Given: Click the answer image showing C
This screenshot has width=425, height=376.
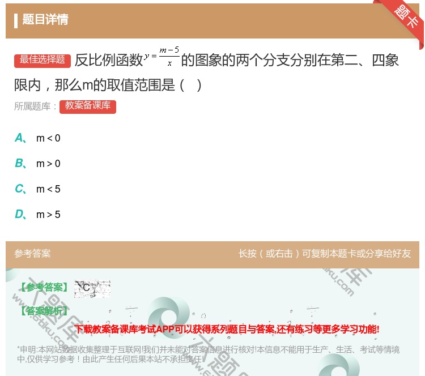Looking at the screenshot, I should coord(92,289).
